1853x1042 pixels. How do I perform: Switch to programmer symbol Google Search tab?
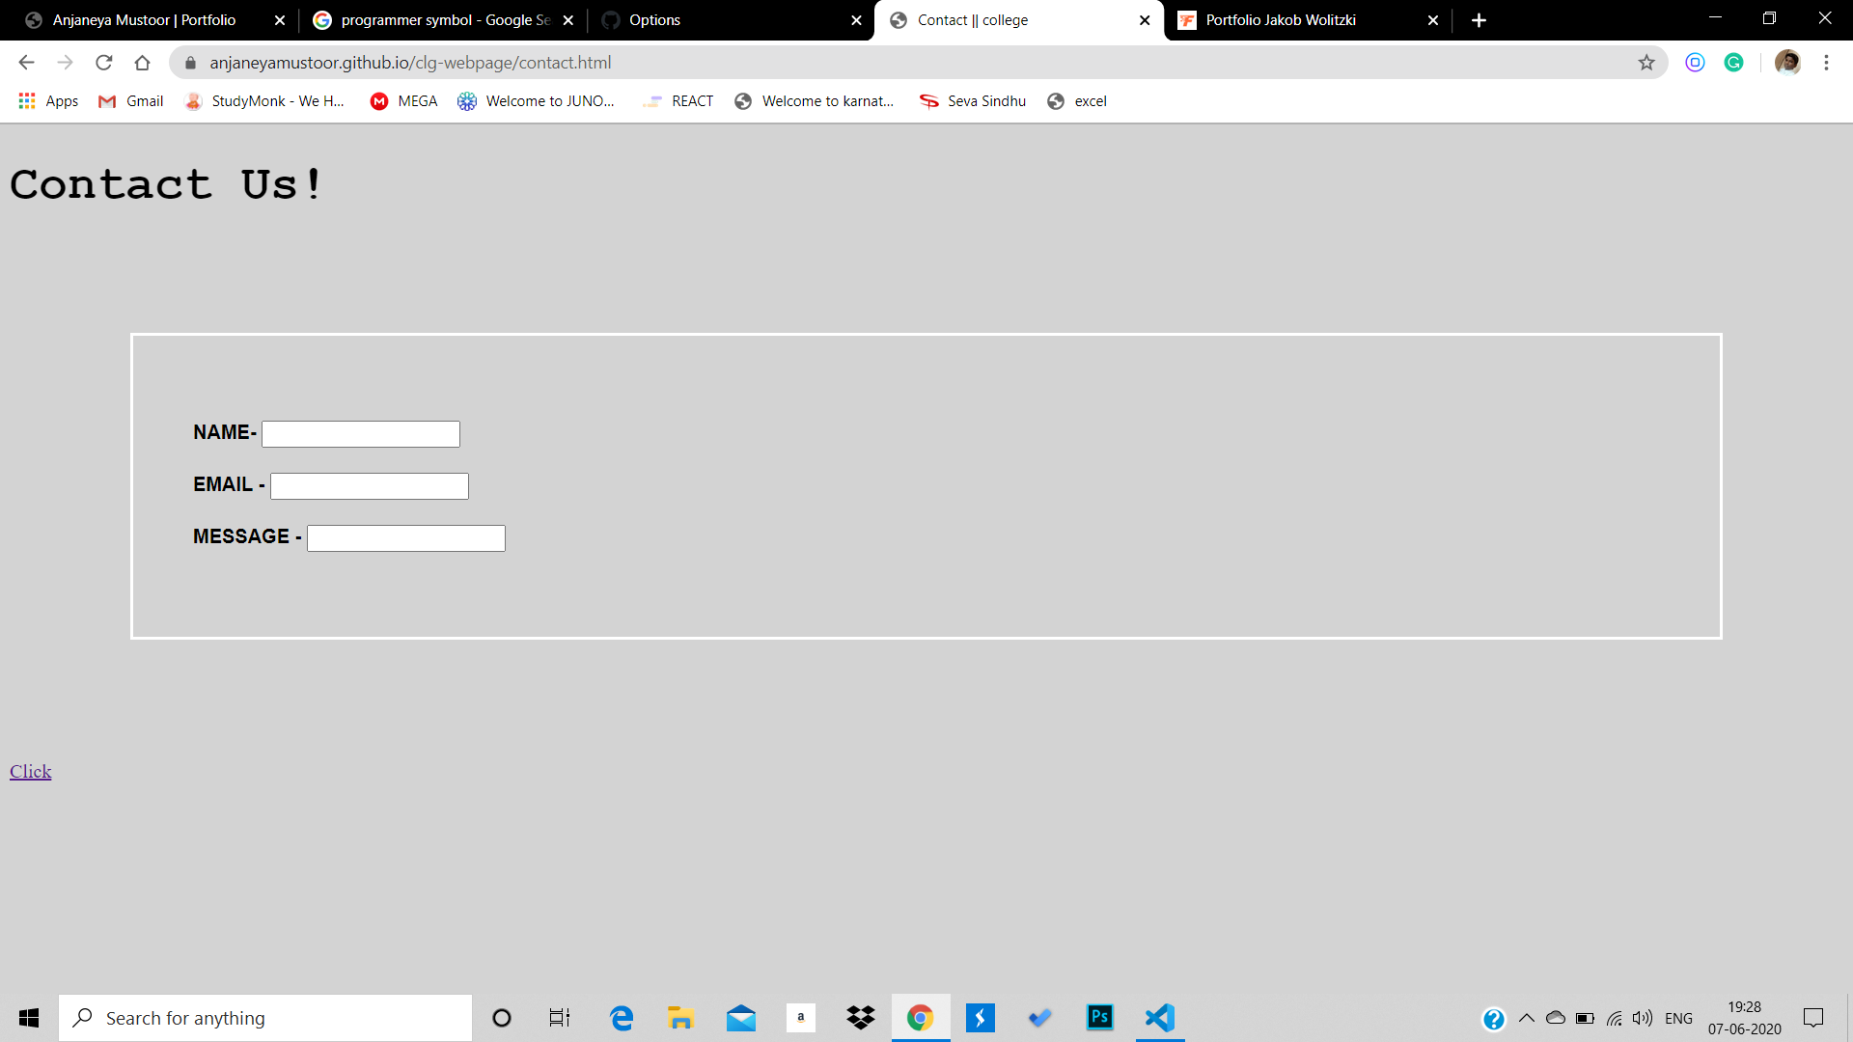443,20
